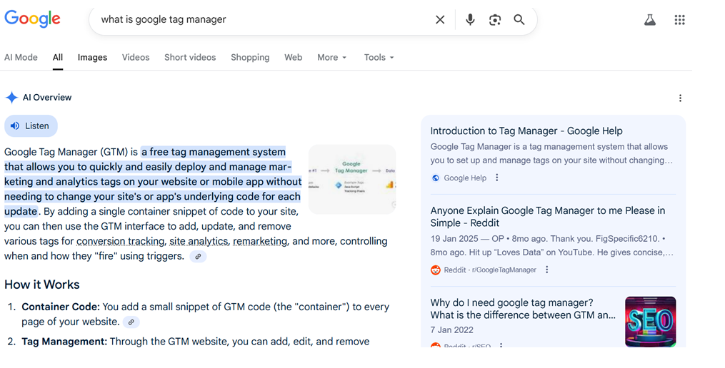Open Google Lens image search
Image resolution: width=725 pixels, height=368 pixels.
pyautogui.click(x=495, y=20)
